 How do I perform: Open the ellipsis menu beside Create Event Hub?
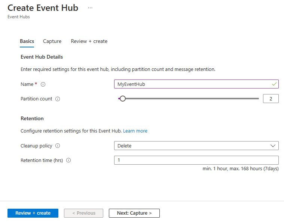coord(90,8)
